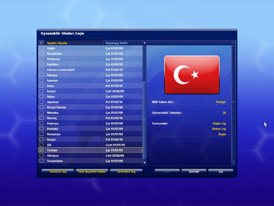
Task: Enable the Yunanistan checkbox
Action: [41, 161]
